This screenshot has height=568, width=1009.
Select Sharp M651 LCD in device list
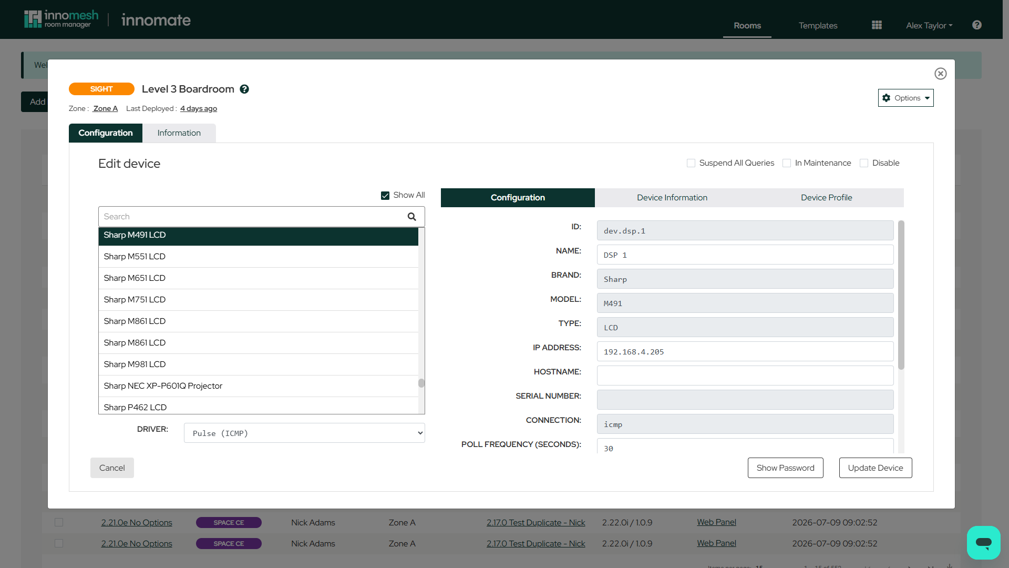(x=259, y=278)
